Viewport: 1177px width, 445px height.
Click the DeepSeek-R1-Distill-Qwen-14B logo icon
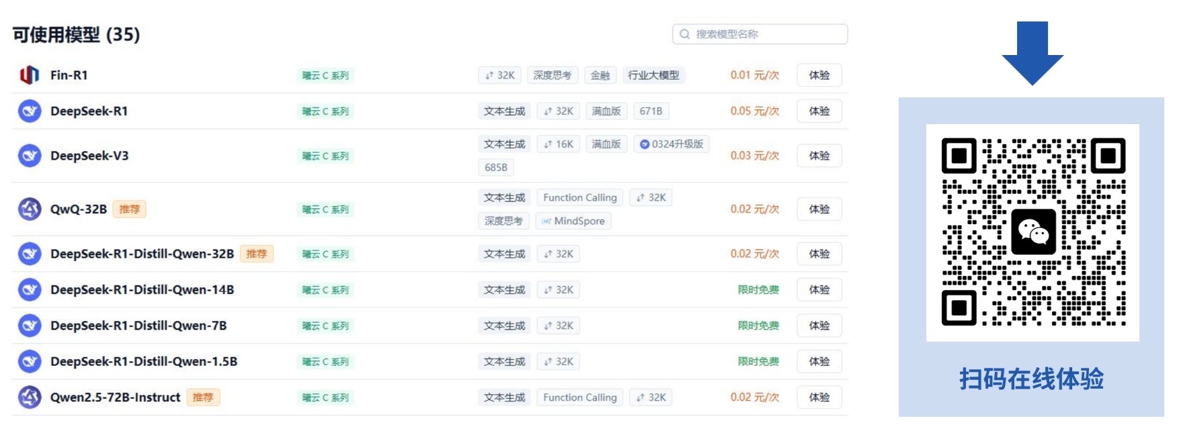click(30, 290)
